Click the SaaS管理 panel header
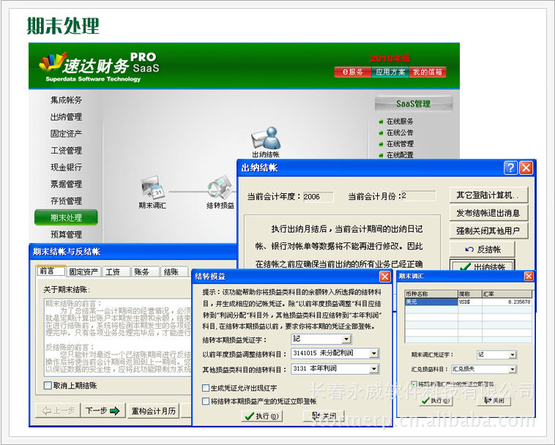The height and width of the screenshot is (445, 555). (414, 104)
